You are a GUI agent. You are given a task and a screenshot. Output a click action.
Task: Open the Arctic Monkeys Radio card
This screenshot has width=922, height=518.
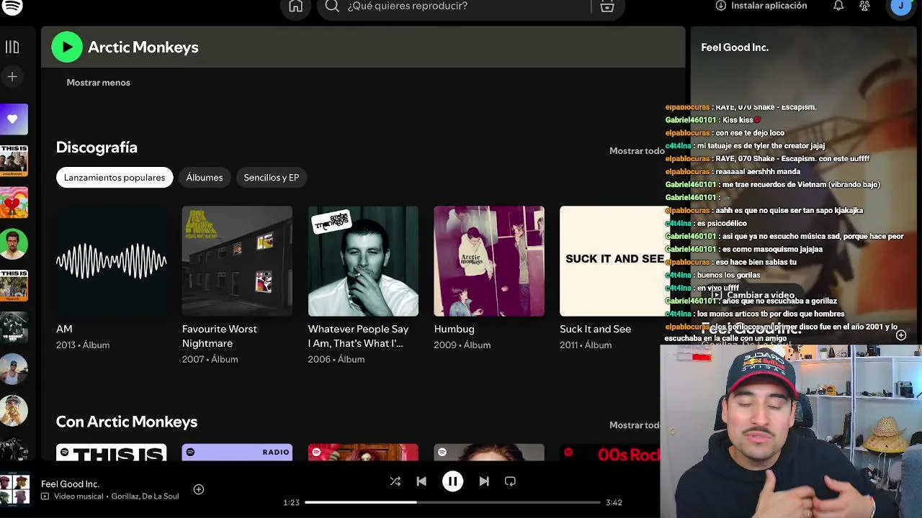(237, 453)
